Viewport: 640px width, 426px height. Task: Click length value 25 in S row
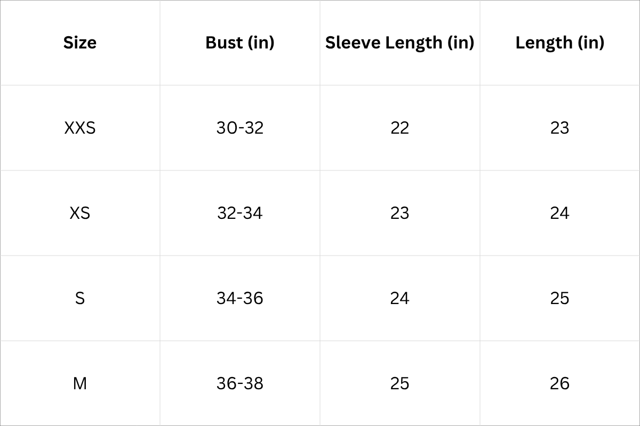click(x=559, y=298)
